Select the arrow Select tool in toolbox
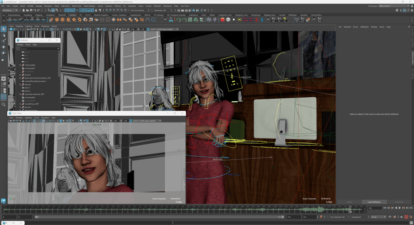This screenshot has height=225, width=414. [x=4, y=29]
